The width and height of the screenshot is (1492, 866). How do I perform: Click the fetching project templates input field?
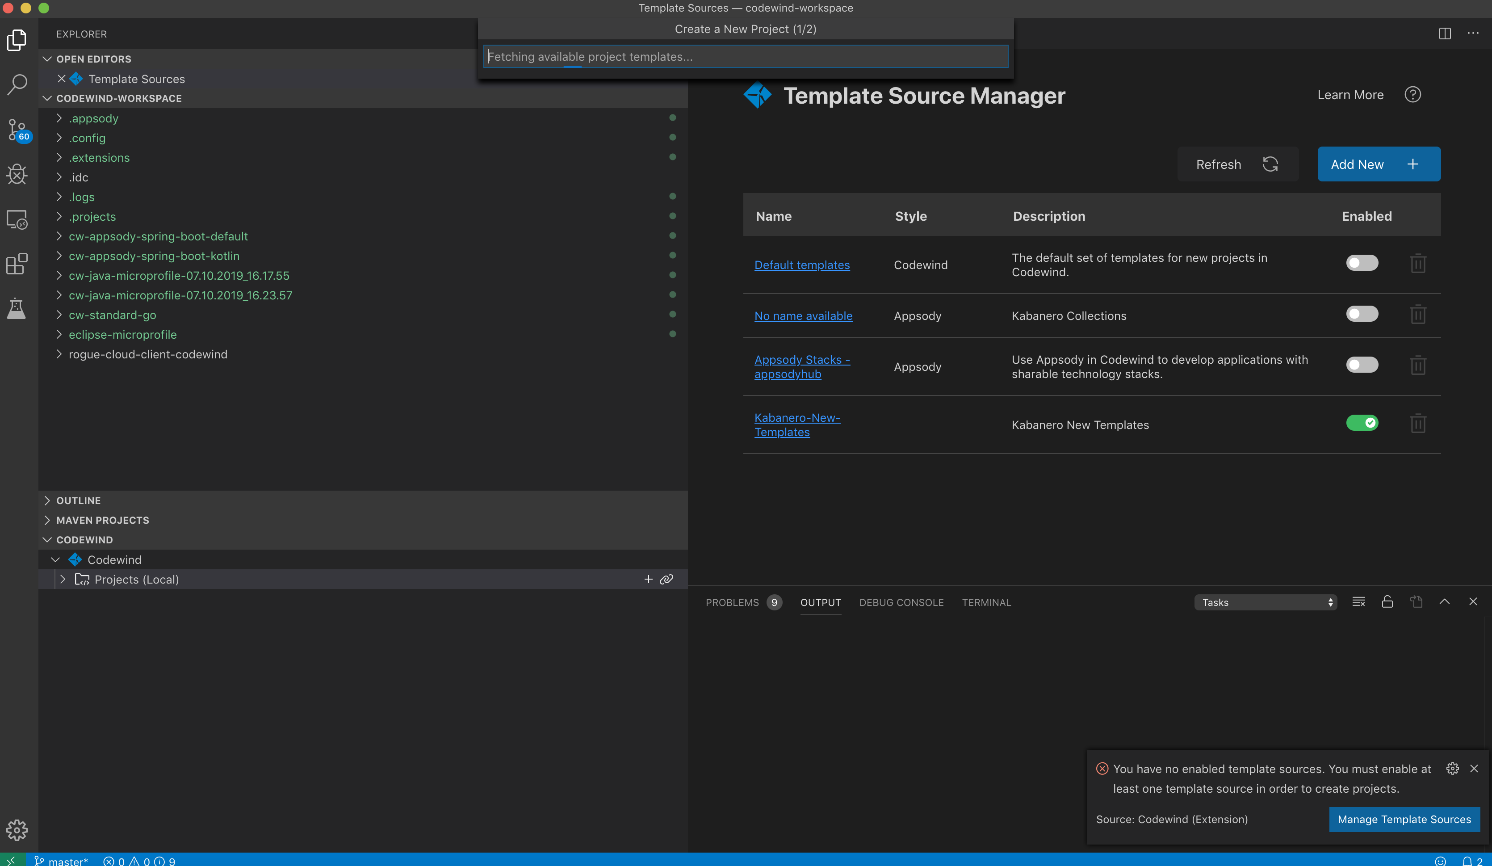pos(745,56)
